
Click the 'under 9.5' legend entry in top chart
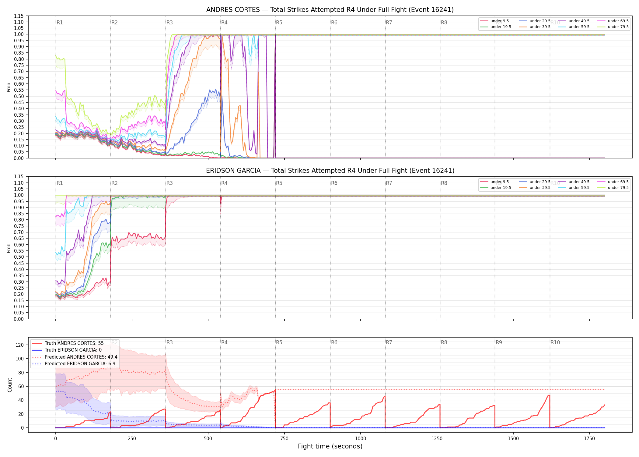[494, 21]
